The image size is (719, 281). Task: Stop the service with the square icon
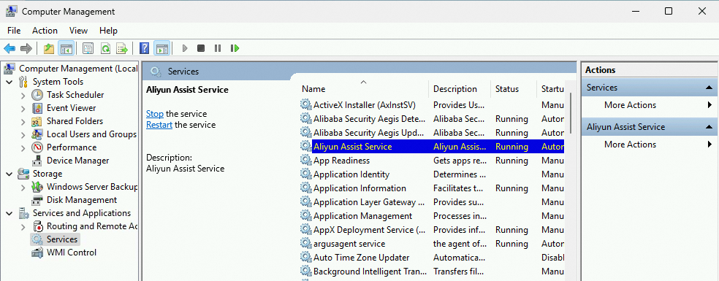click(201, 48)
